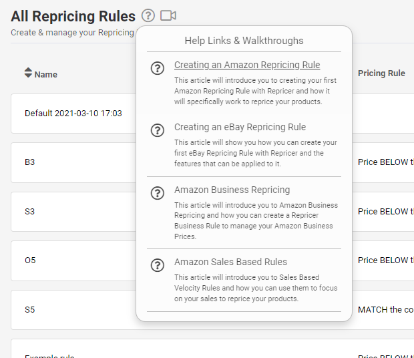Open 'Creating an eBay Repricing Rule' link

(x=240, y=127)
